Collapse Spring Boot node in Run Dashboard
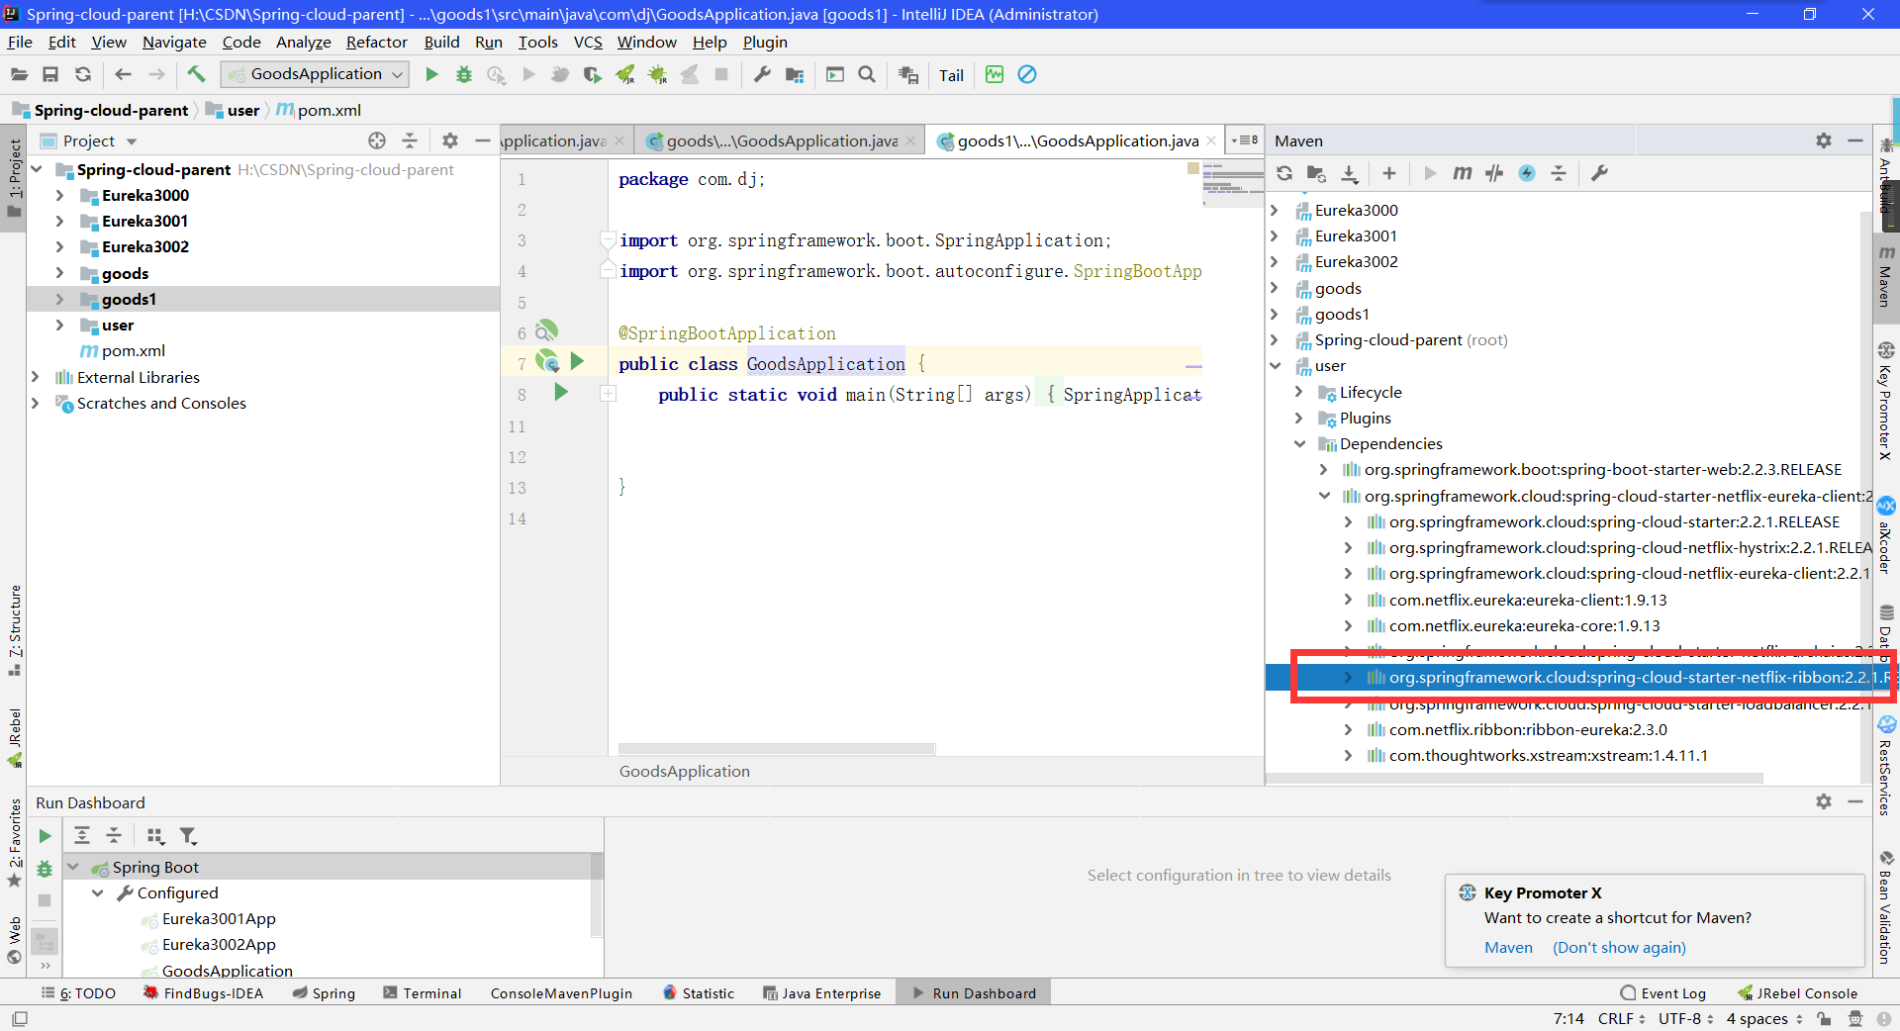The width and height of the screenshot is (1900, 1031). pyautogui.click(x=73, y=867)
